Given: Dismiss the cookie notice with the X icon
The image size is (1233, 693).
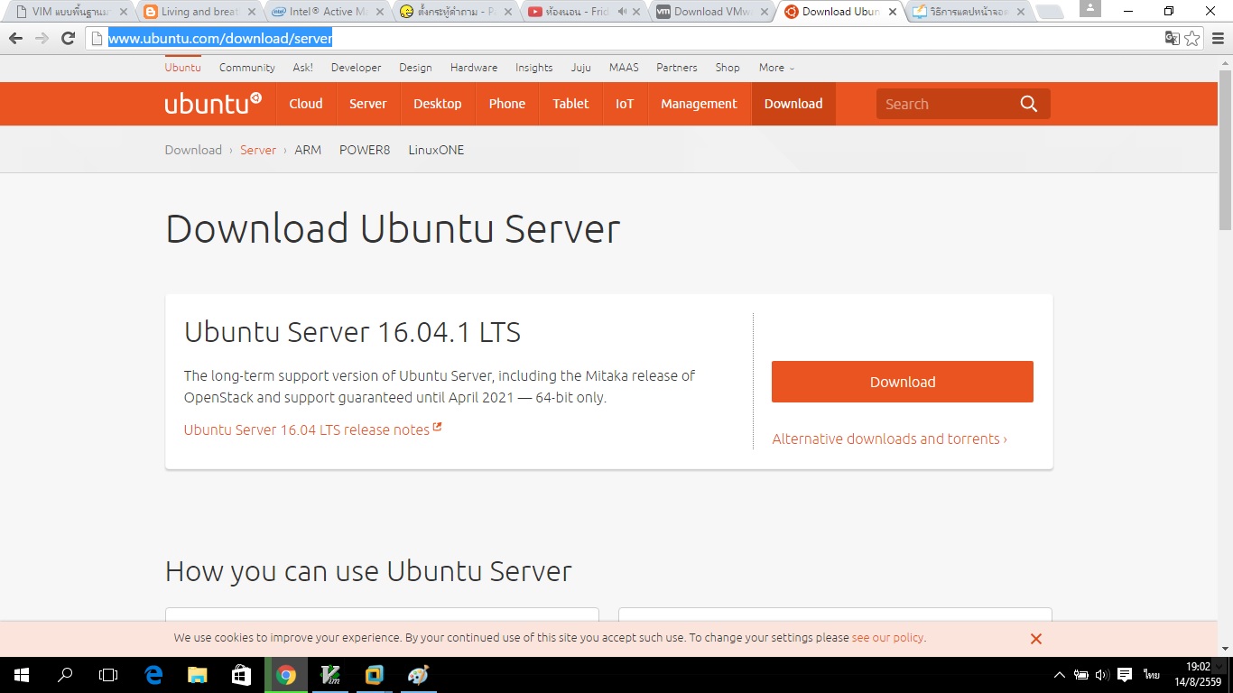Looking at the screenshot, I should click(1036, 639).
